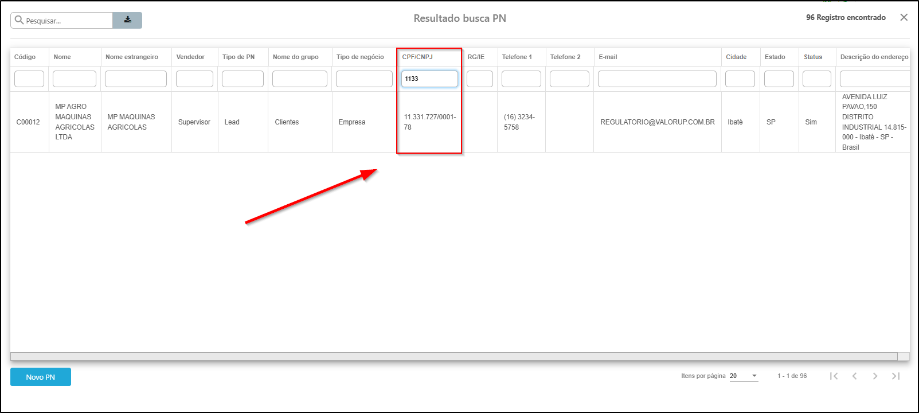
Task: Close the Resultado busca PN dialog
Action: (904, 18)
